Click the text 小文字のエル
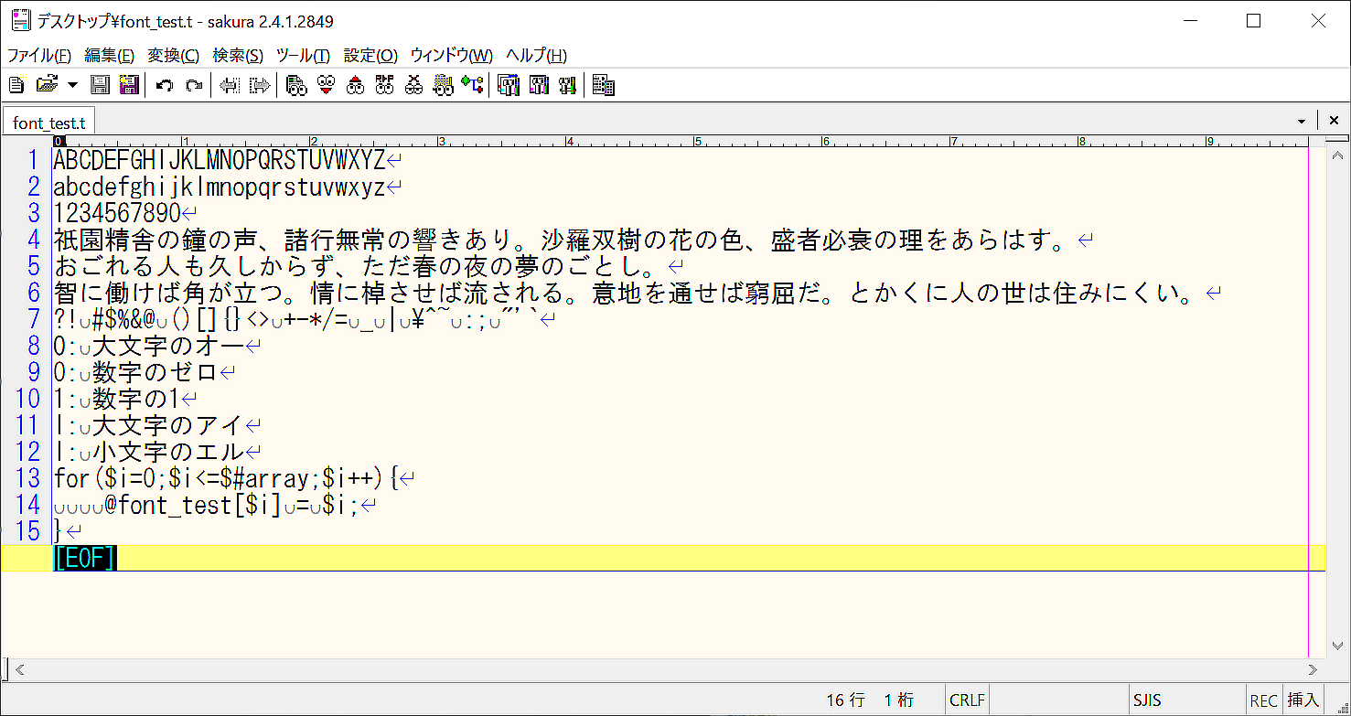This screenshot has height=716, width=1351. tap(168, 453)
